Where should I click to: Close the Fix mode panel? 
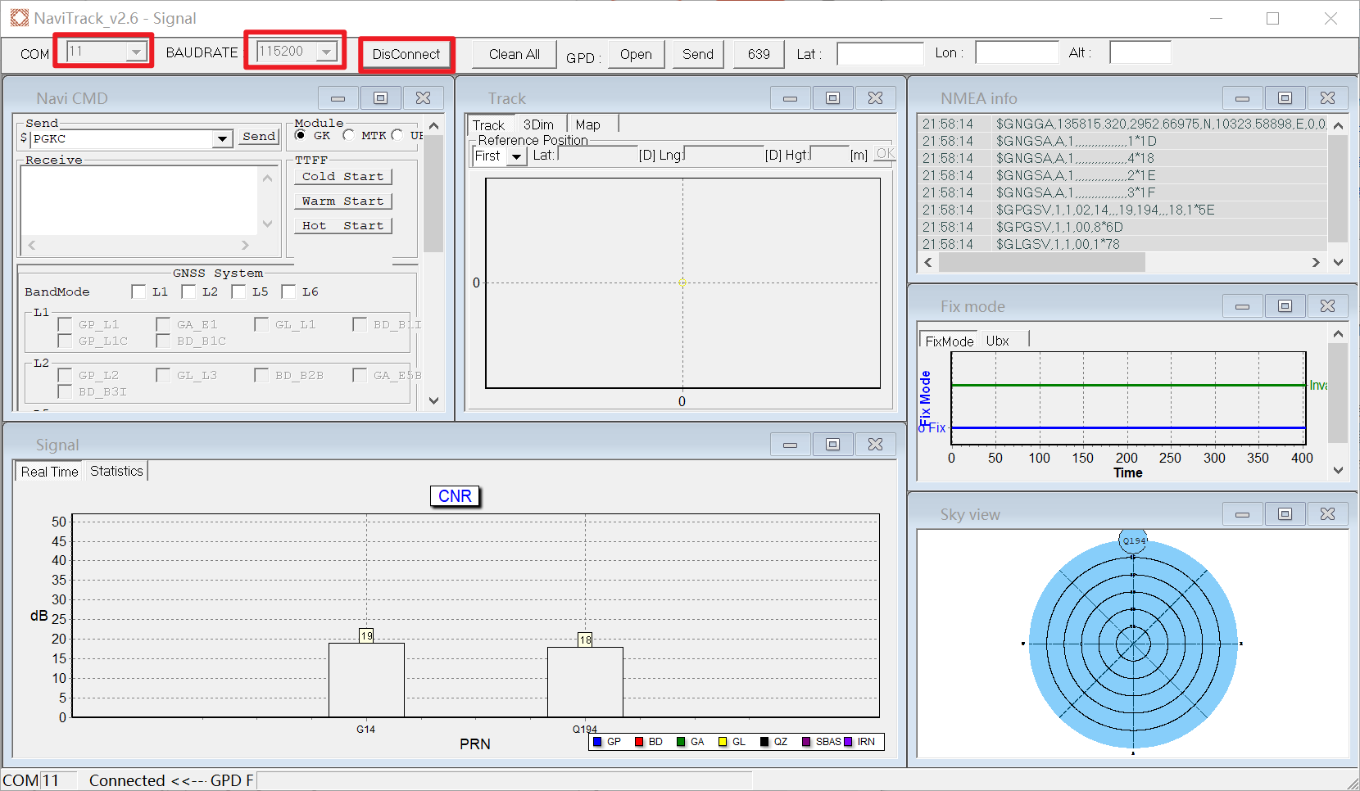pyautogui.click(x=1328, y=306)
